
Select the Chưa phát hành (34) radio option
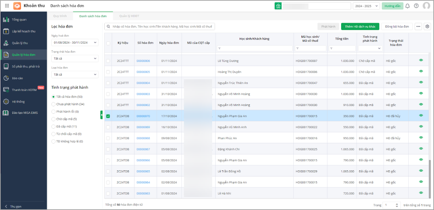tap(53, 104)
